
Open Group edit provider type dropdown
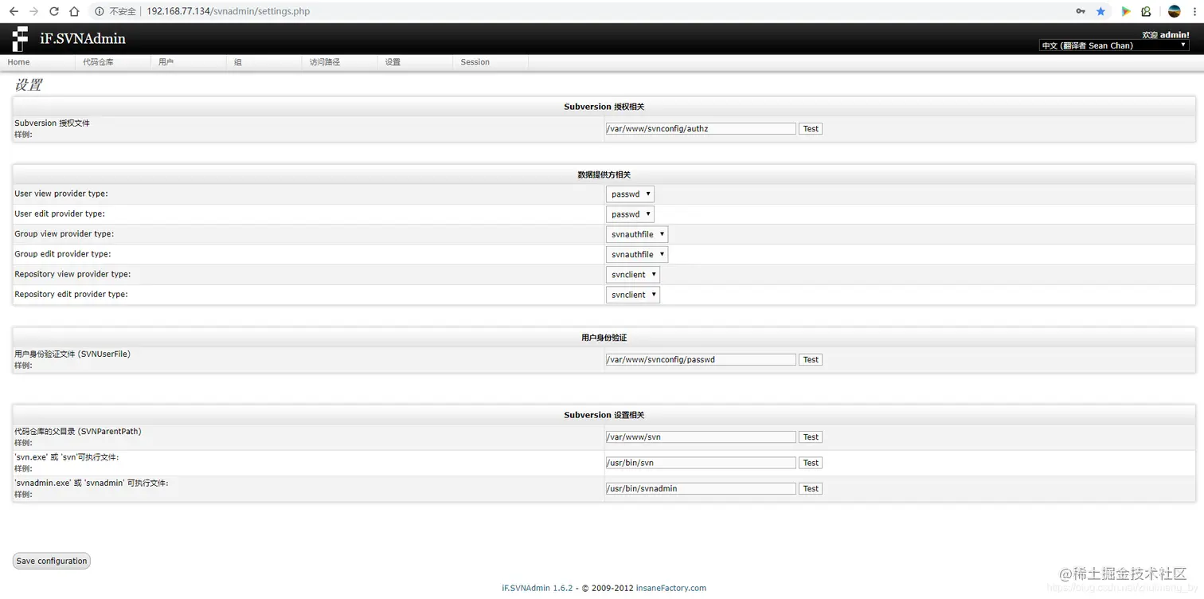(637, 255)
